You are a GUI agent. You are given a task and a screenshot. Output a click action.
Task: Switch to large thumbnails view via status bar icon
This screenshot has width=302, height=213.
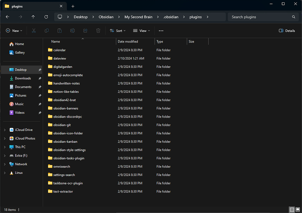click(x=298, y=209)
